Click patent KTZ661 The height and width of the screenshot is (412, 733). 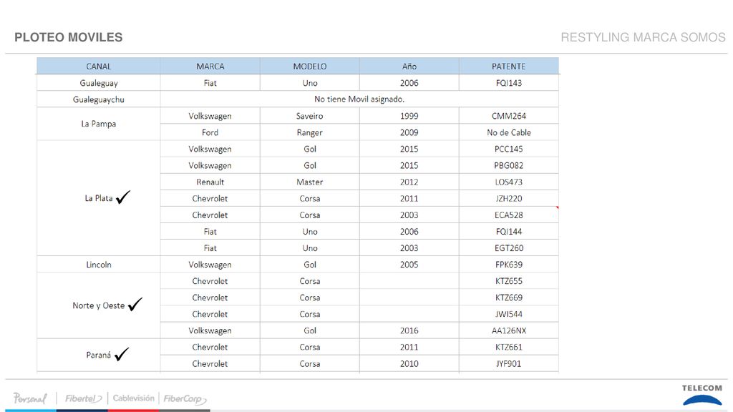click(509, 347)
